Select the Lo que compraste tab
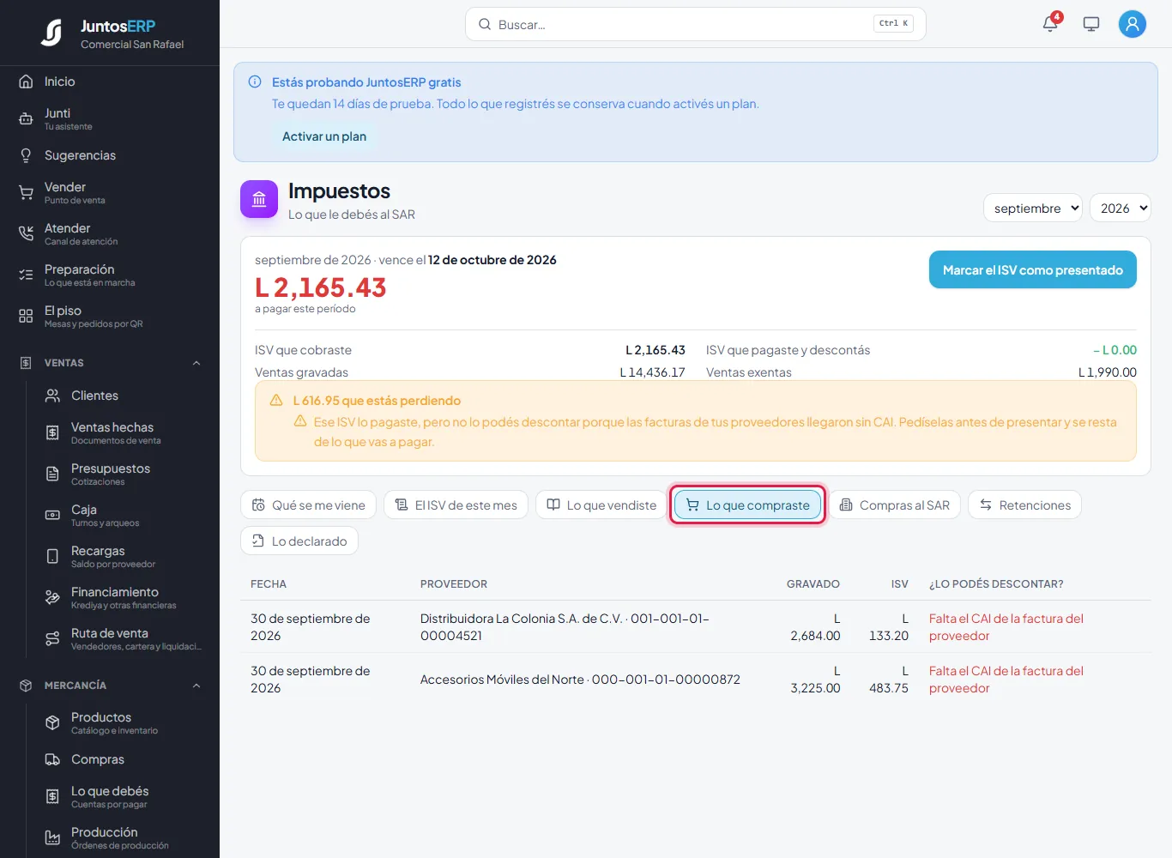Image resolution: width=1172 pixels, height=858 pixels. pos(748,505)
